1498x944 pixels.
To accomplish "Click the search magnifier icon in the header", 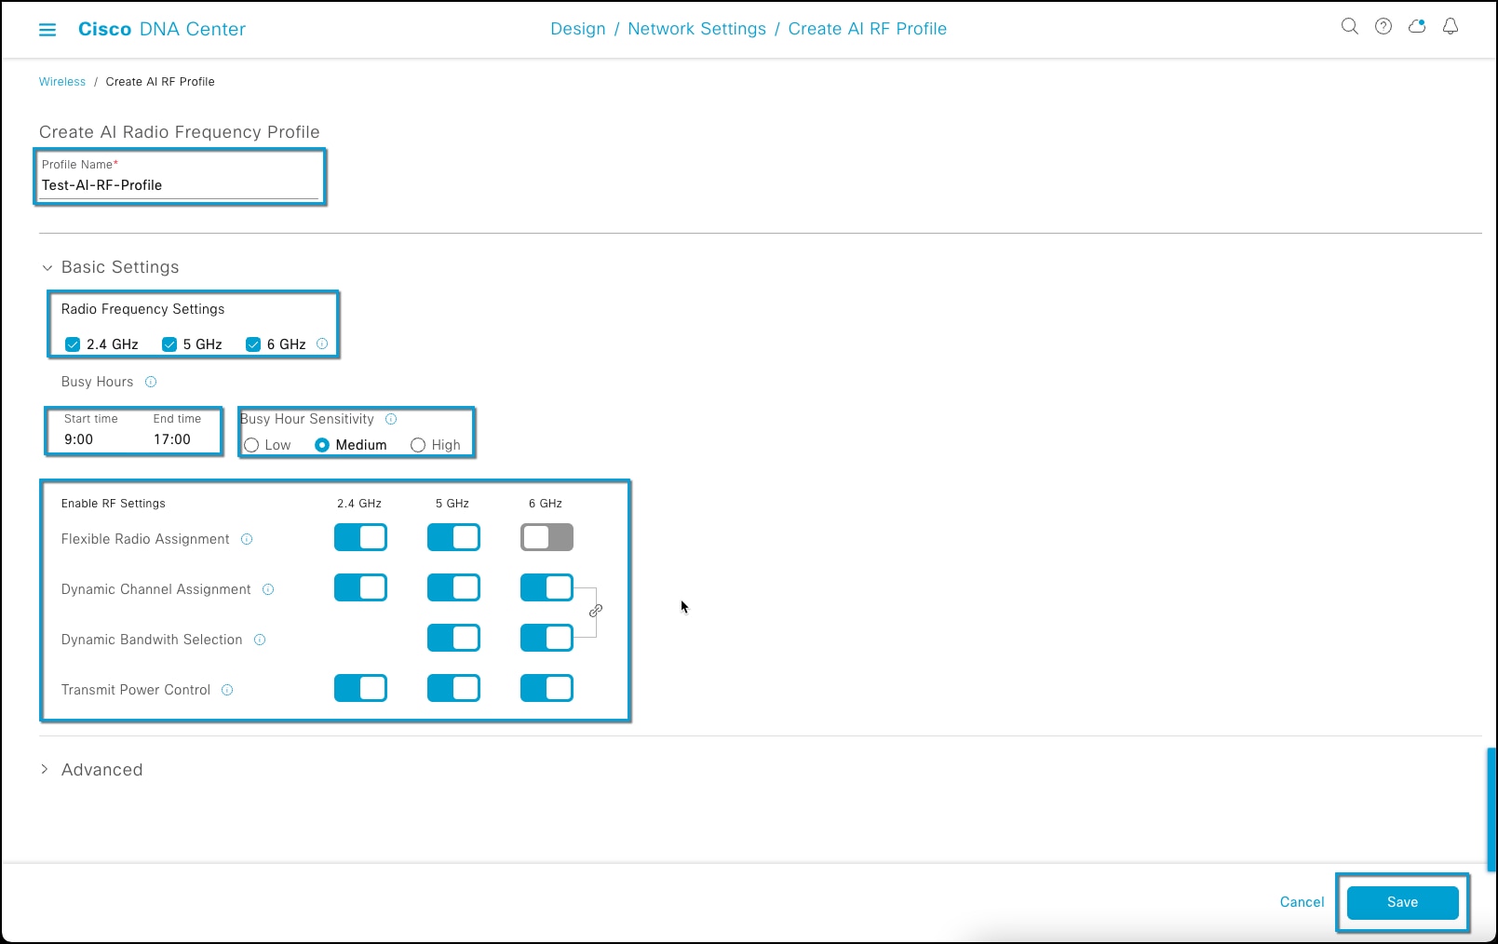I will [x=1349, y=27].
